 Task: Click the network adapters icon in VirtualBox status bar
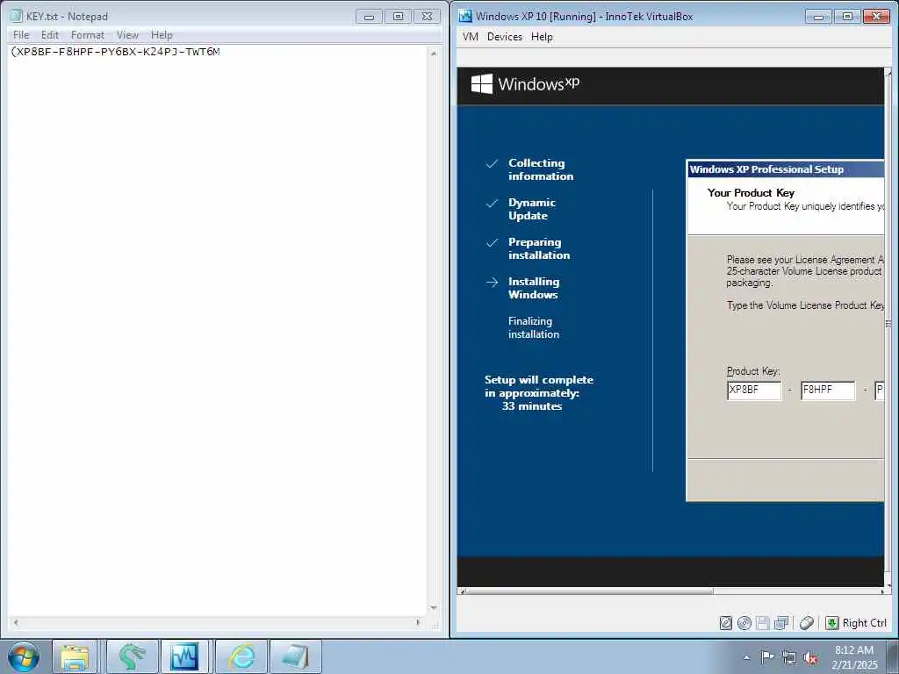click(x=781, y=623)
